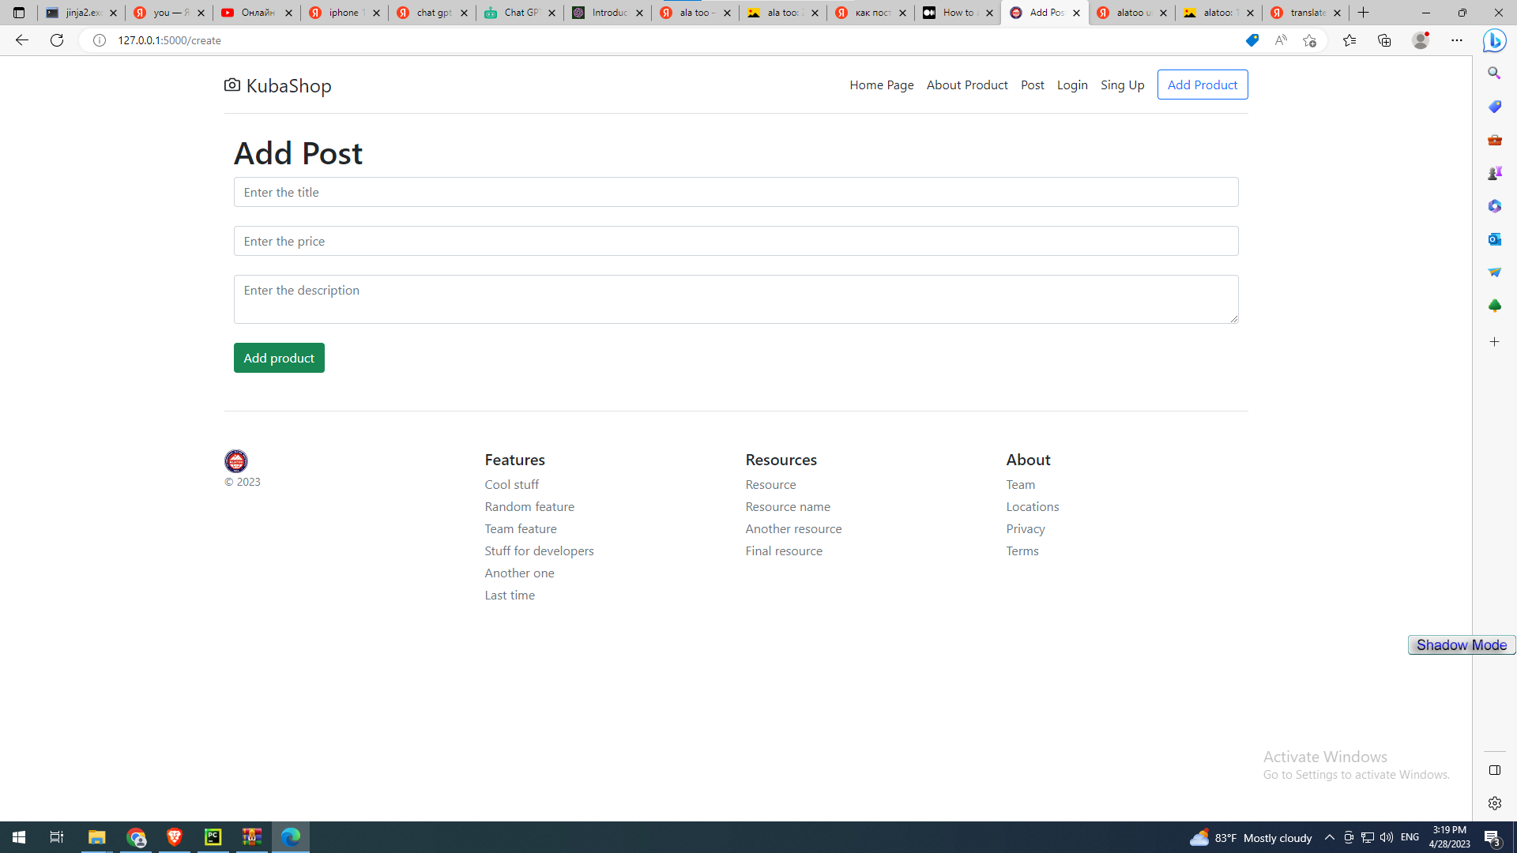
Task: Select the Sing Up menu item
Action: [x=1122, y=85]
